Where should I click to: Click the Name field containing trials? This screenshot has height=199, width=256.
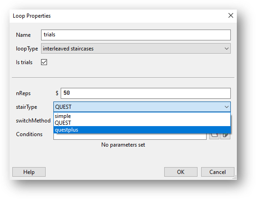136,35
